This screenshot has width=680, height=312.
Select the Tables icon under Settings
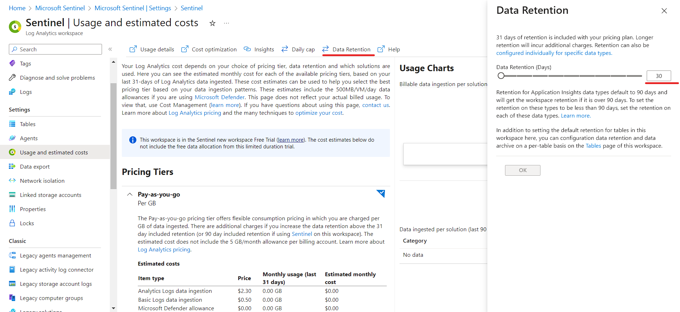[12, 124]
